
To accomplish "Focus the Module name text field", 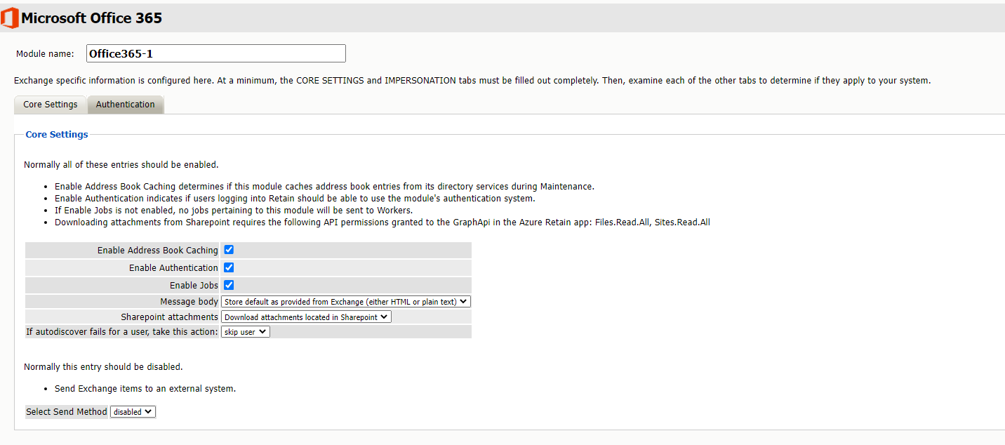I will (215, 53).
